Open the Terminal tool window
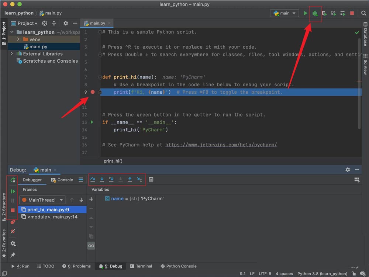 [141, 266]
